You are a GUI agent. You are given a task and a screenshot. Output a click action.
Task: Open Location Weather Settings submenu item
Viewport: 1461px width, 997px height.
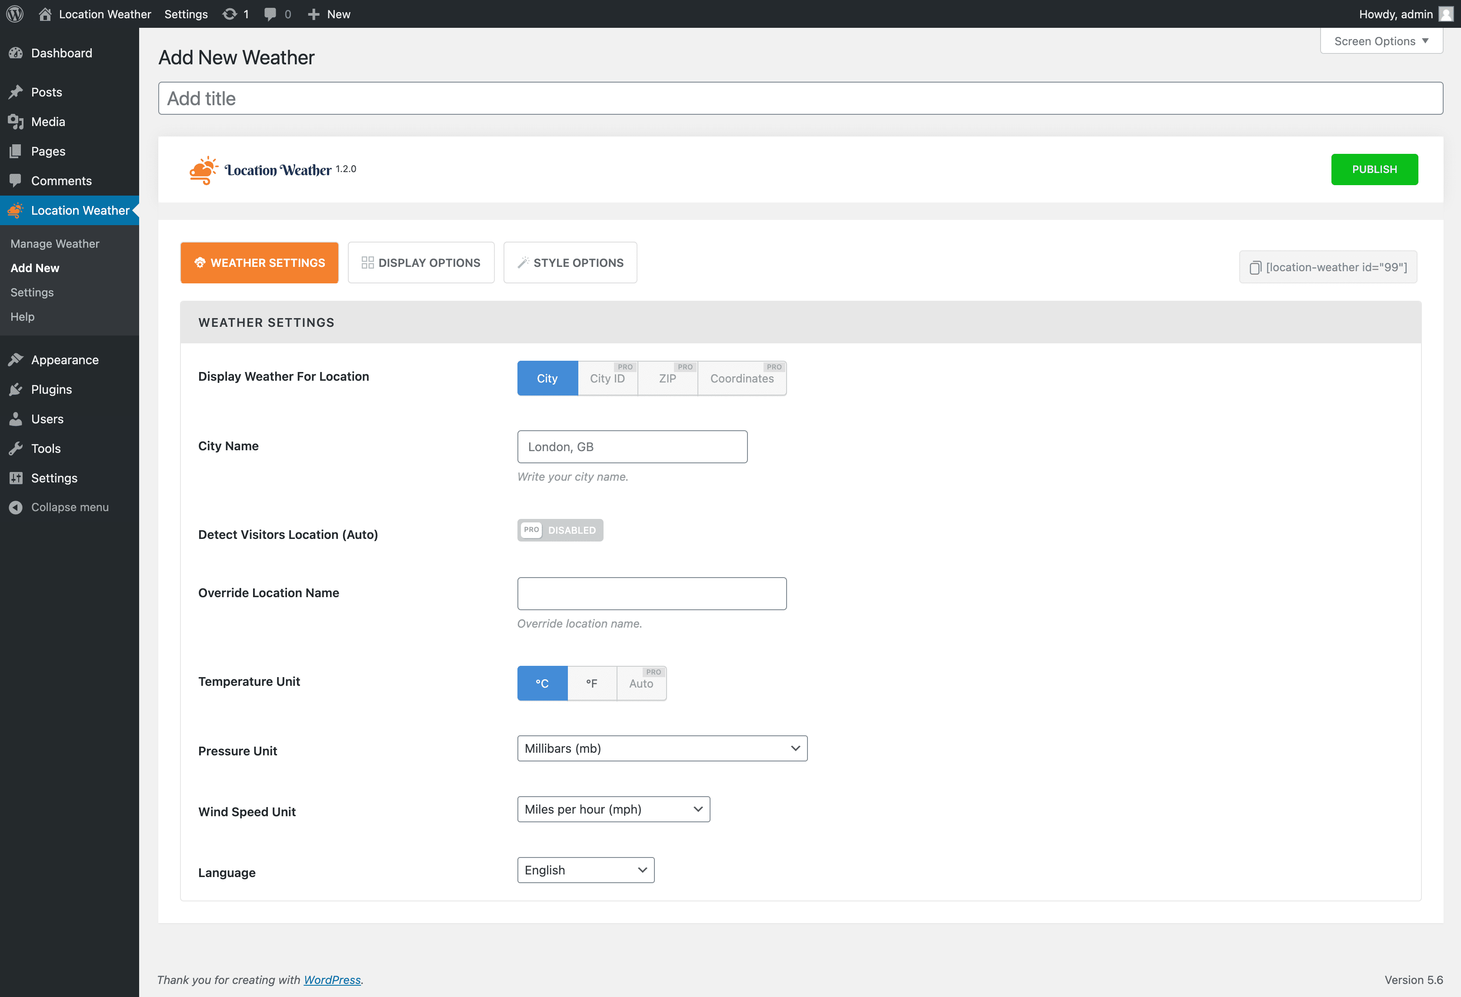coord(31,292)
